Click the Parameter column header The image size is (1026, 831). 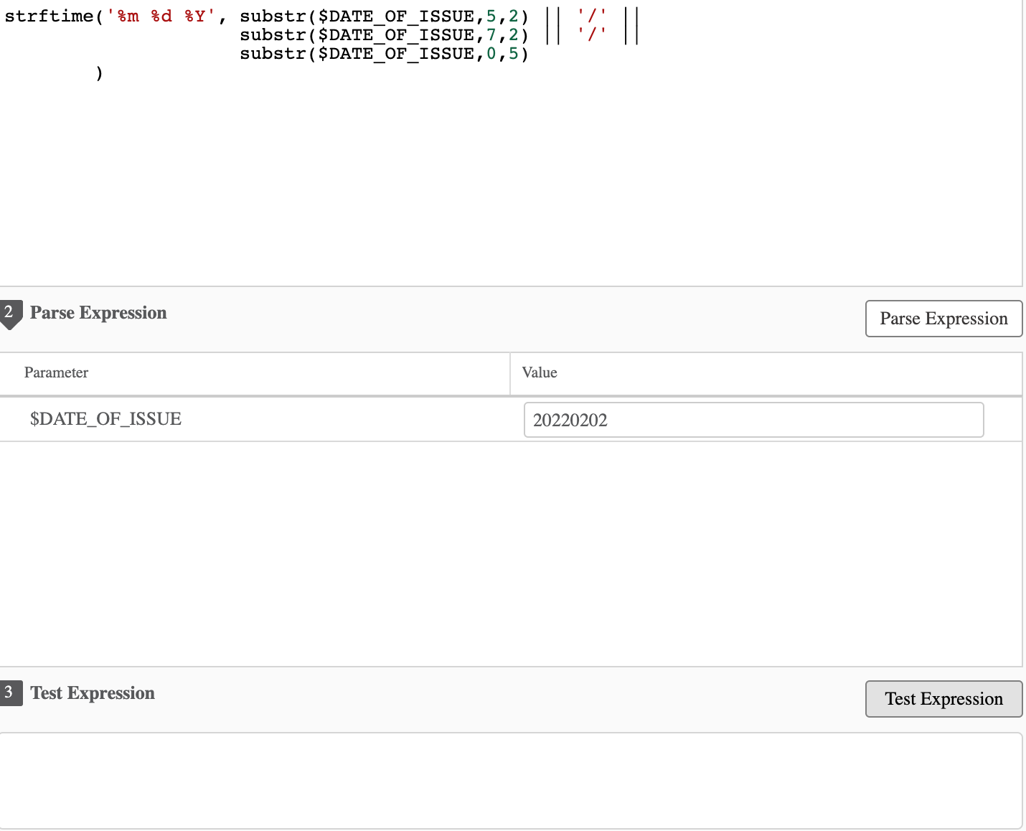pos(56,372)
